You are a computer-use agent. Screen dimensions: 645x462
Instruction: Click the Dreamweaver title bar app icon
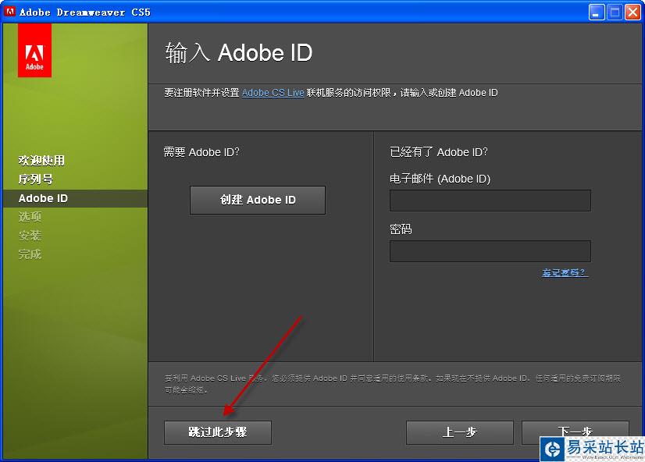[x=9, y=12]
